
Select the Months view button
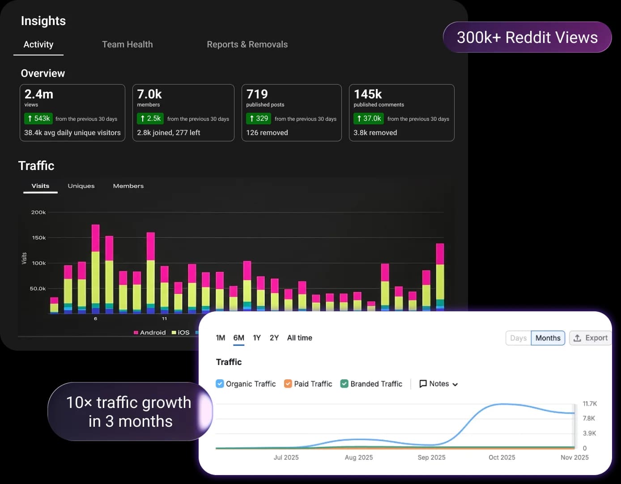[548, 338]
